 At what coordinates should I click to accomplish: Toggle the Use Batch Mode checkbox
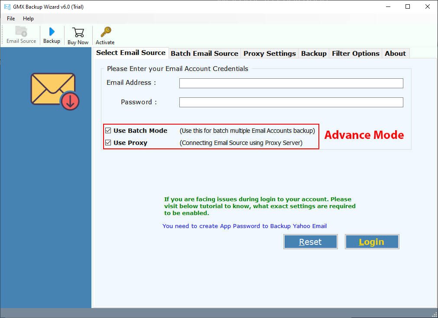tap(108, 131)
